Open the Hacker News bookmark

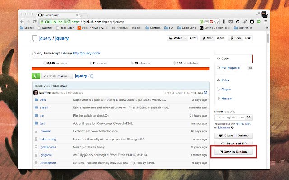(92, 28)
